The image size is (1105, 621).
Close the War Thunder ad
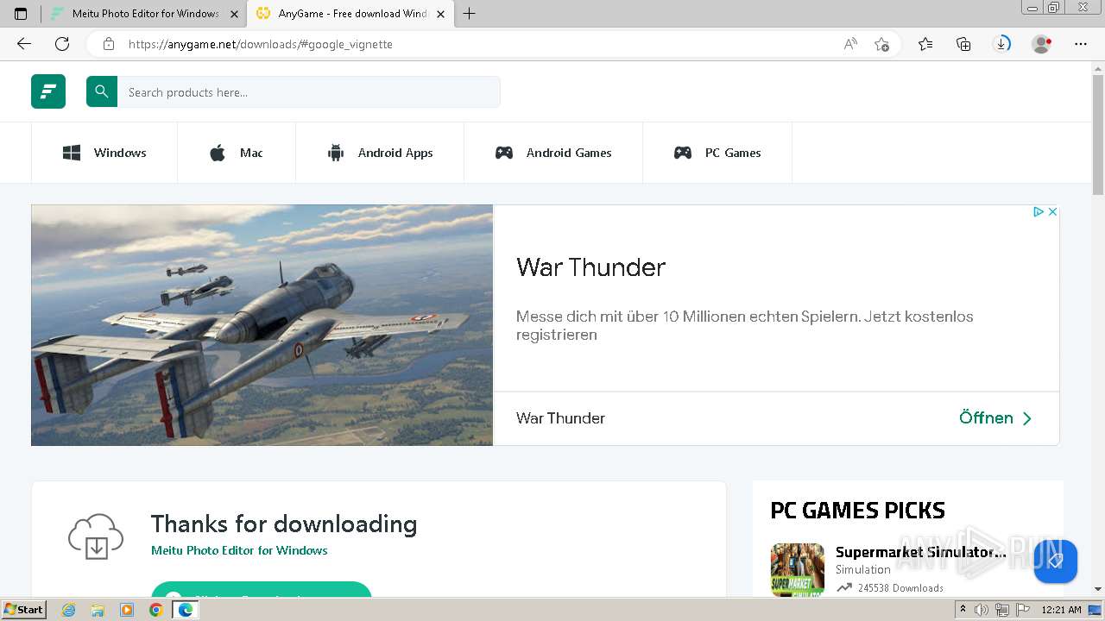[x=1052, y=211]
